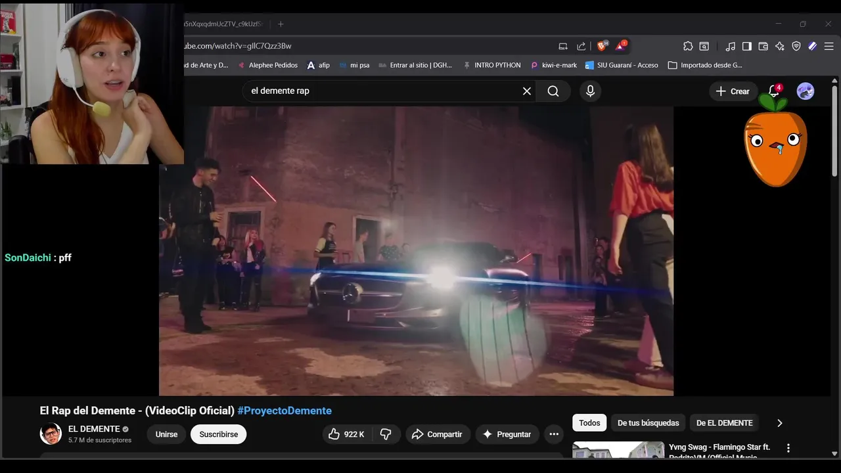
Task: Open the YouTube account avatar menu
Action: coord(806,91)
